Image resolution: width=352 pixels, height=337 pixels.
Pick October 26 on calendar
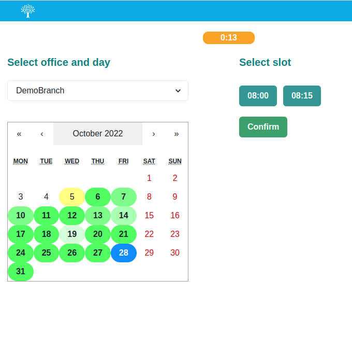(72, 252)
